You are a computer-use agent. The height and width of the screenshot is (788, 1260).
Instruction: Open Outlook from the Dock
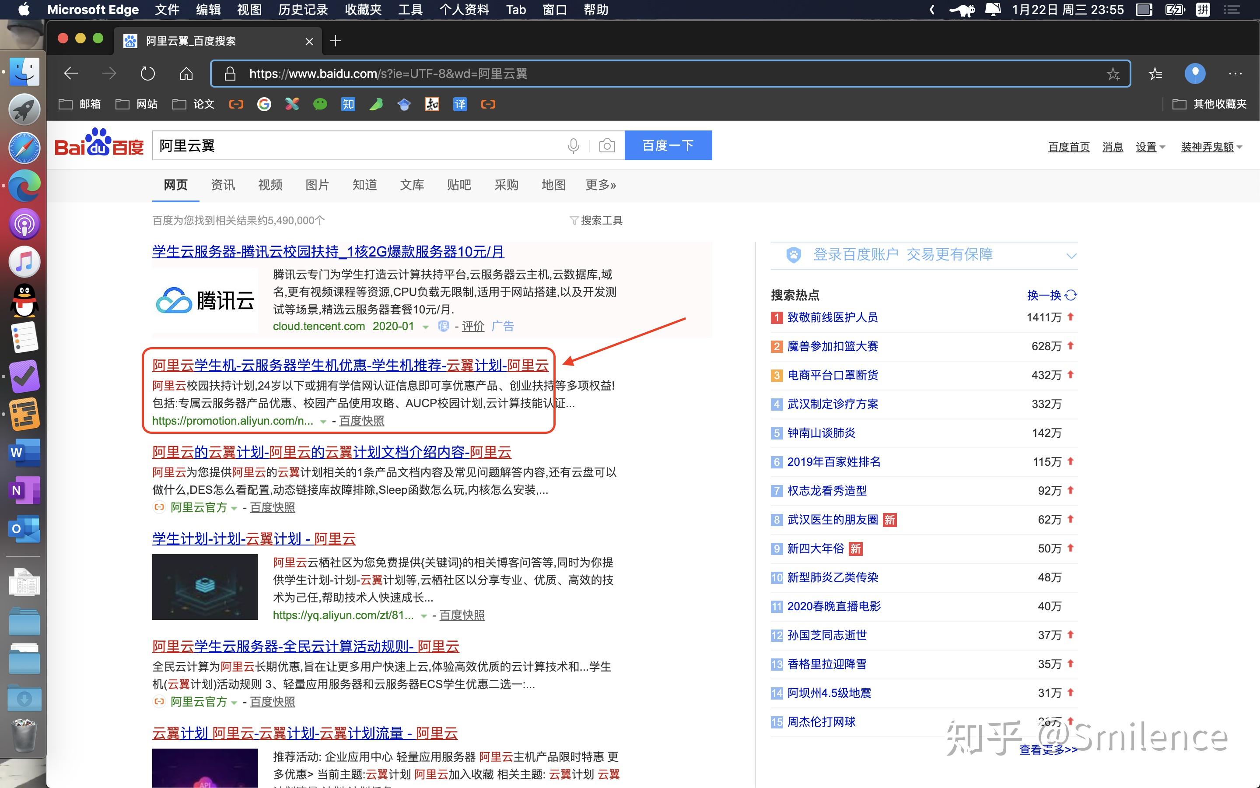[x=24, y=529]
